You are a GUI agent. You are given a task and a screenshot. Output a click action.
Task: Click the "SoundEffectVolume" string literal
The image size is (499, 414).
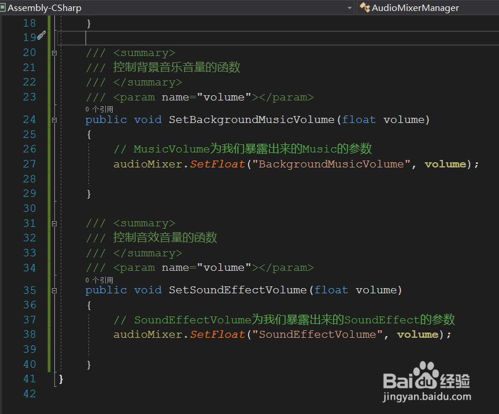317,334
